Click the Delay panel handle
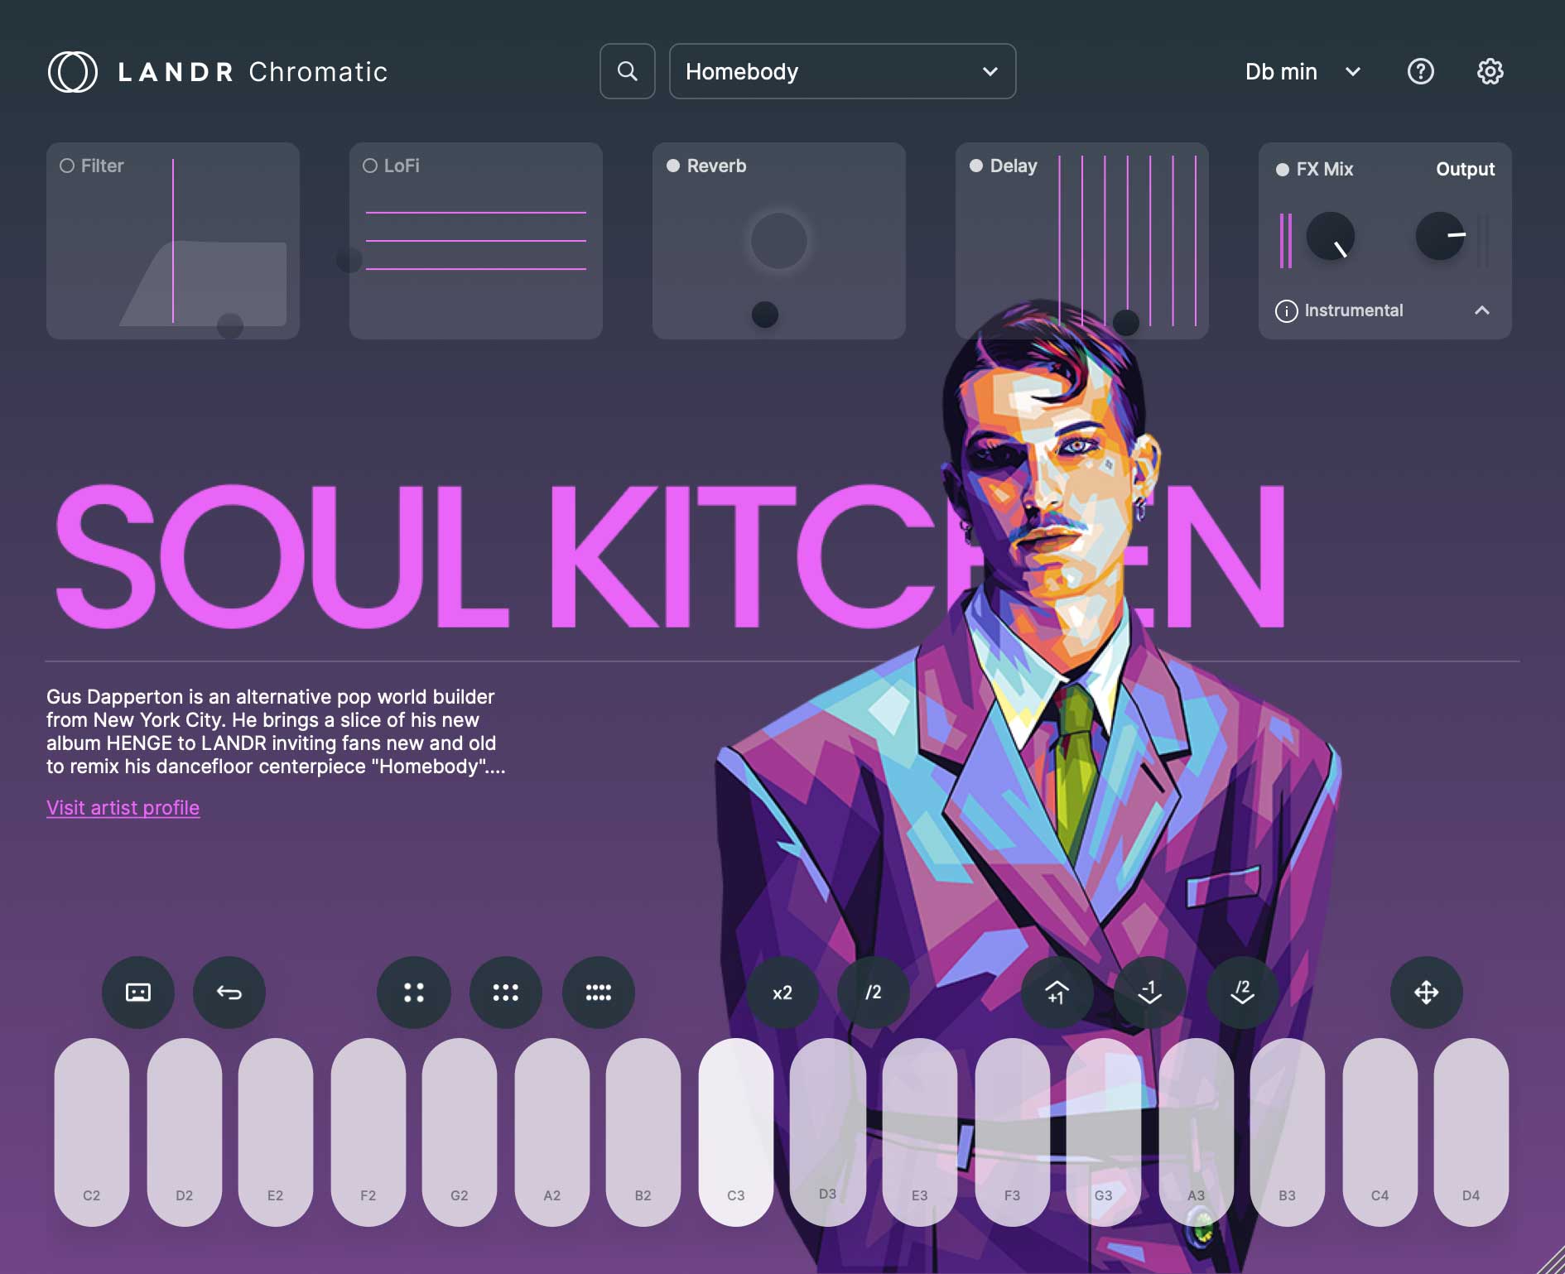The image size is (1565, 1274). pyautogui.click(x=1126, y=322)
